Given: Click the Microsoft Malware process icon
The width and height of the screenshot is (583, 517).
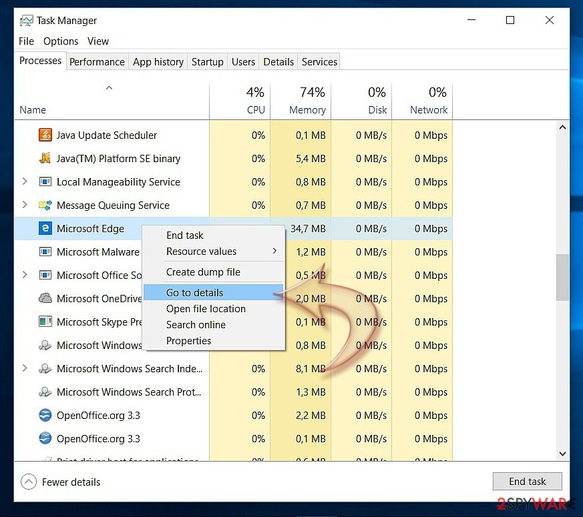Looking at the screenshot, I should coord(45,252).
